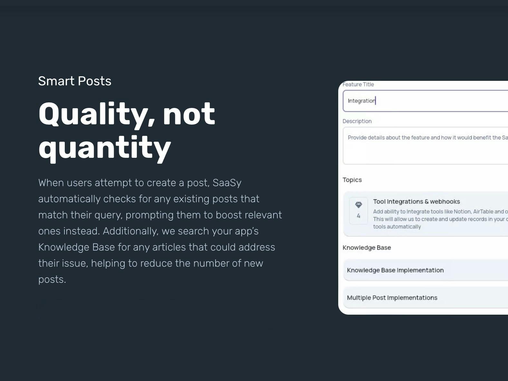Viewport: 508px width, 381px height.
Task: Click the "Knowledge Base for any articles" line
Action: [x=157, y=247]
